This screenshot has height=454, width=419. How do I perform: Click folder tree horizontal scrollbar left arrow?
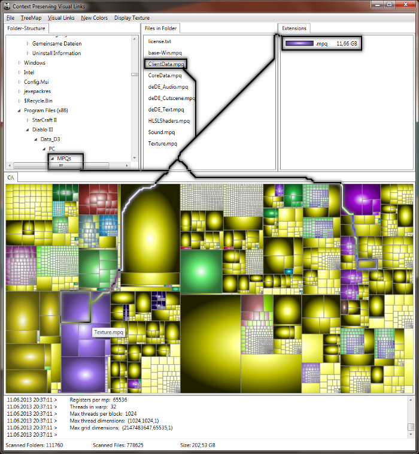click(x=10, y=166)
